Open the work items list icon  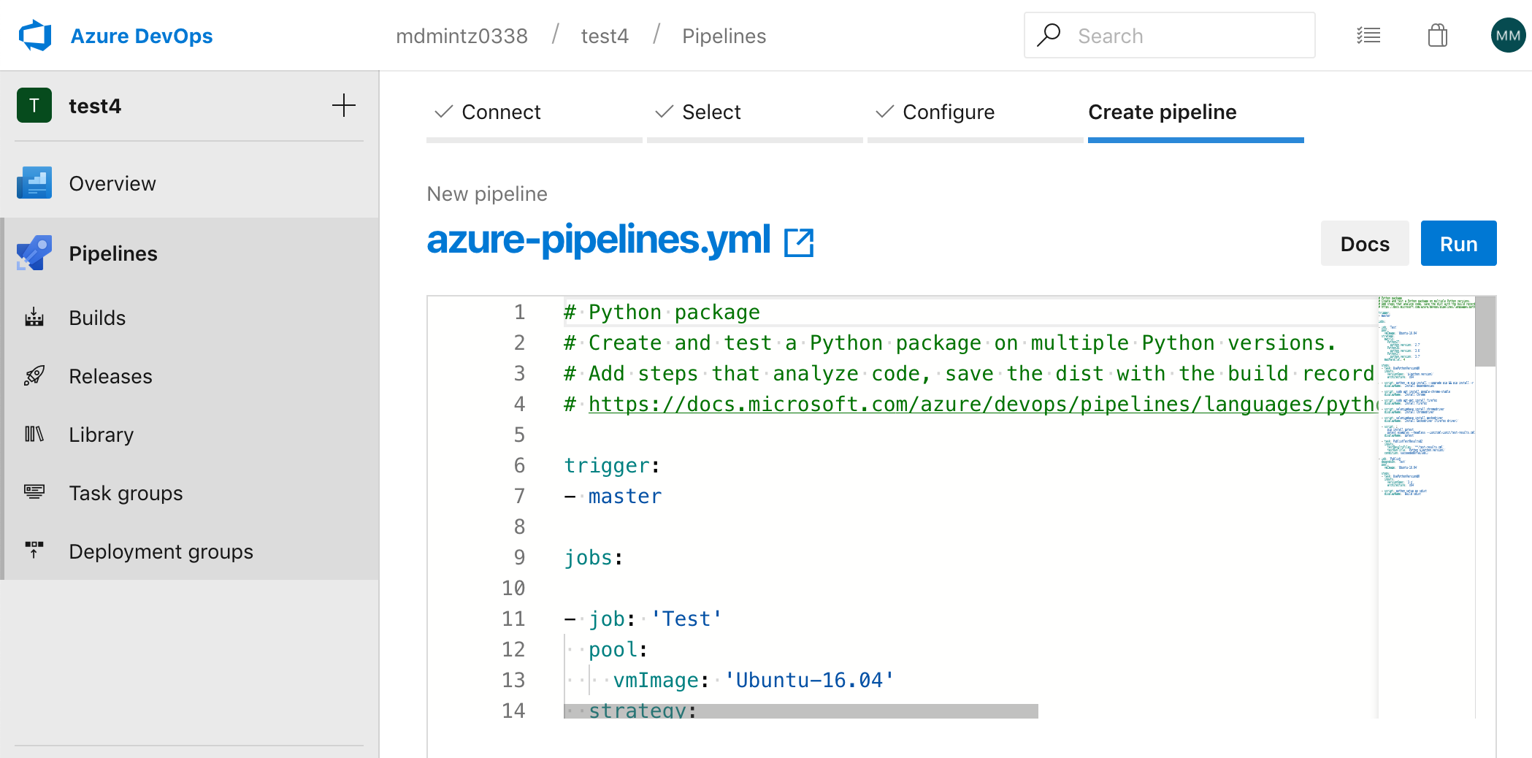coord(1368,36)
